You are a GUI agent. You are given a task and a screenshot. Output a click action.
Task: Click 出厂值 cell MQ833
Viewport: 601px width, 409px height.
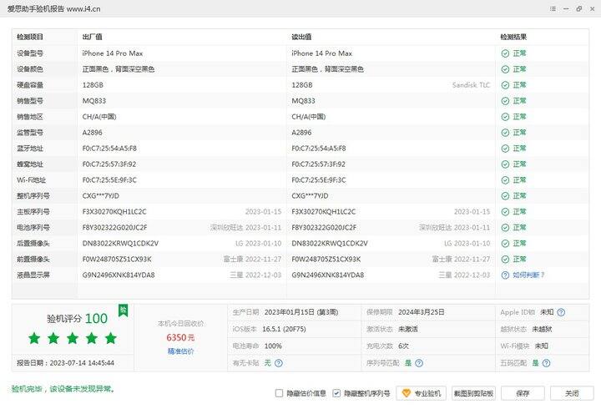tap(93, 101)
